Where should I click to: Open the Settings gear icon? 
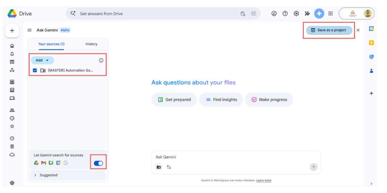[296, 14]
